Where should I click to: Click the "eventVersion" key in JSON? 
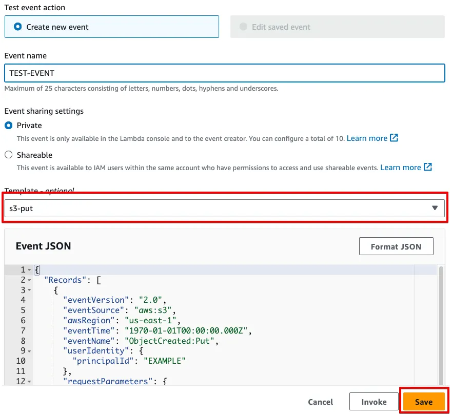pos(96,300)
